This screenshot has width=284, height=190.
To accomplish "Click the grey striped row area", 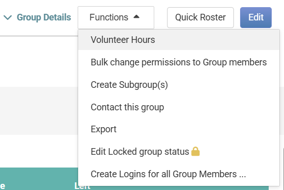I will 39,111.
